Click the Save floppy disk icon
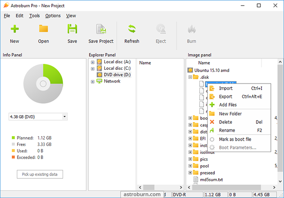Viewport: 284px width, 198px height. [72, 29]
